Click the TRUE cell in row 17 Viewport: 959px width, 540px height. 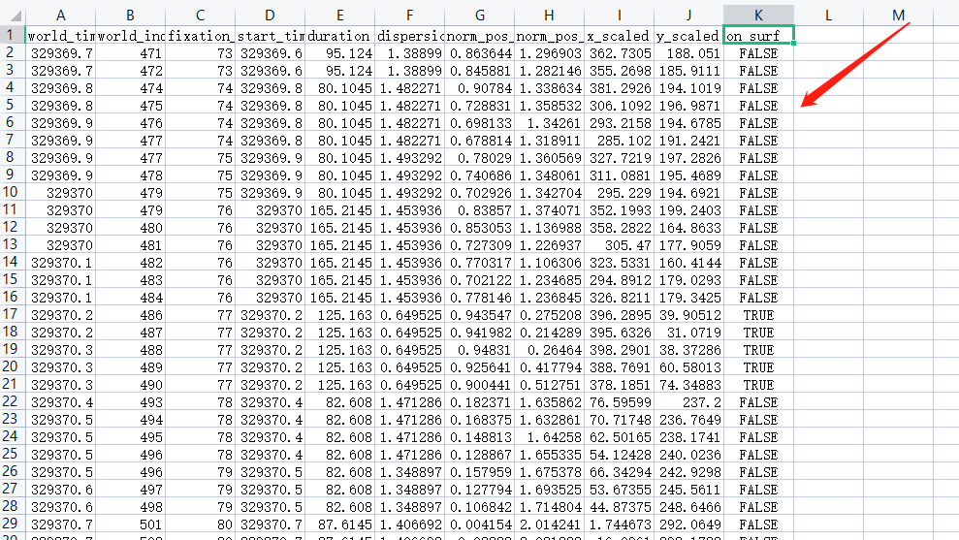click(758, 315)
